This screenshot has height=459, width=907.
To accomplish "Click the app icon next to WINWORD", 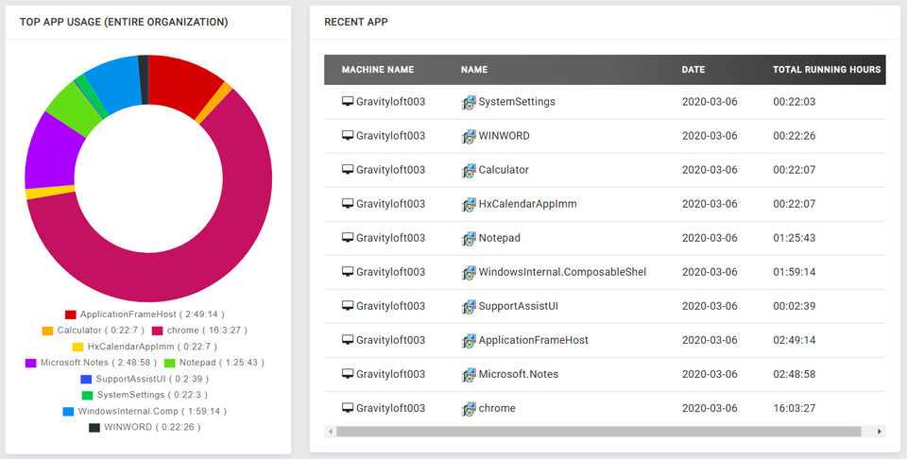I will click(x=469, y=136).
